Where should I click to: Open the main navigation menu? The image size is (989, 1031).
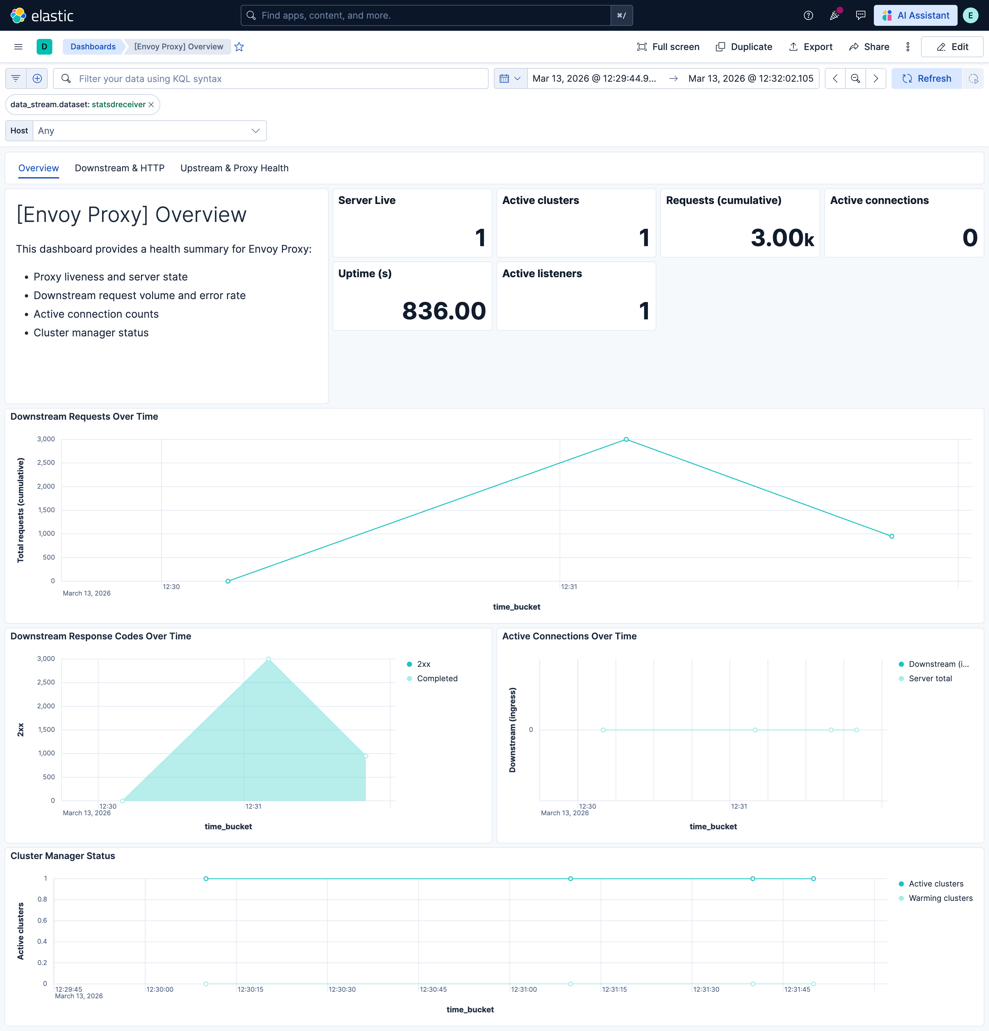[x=18, y=46]
